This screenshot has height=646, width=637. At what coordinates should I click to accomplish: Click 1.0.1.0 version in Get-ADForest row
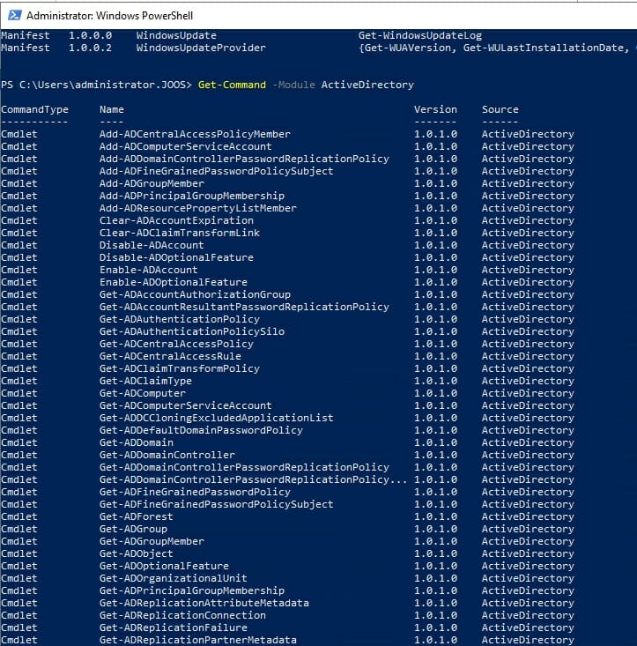[x=435, y=517]
